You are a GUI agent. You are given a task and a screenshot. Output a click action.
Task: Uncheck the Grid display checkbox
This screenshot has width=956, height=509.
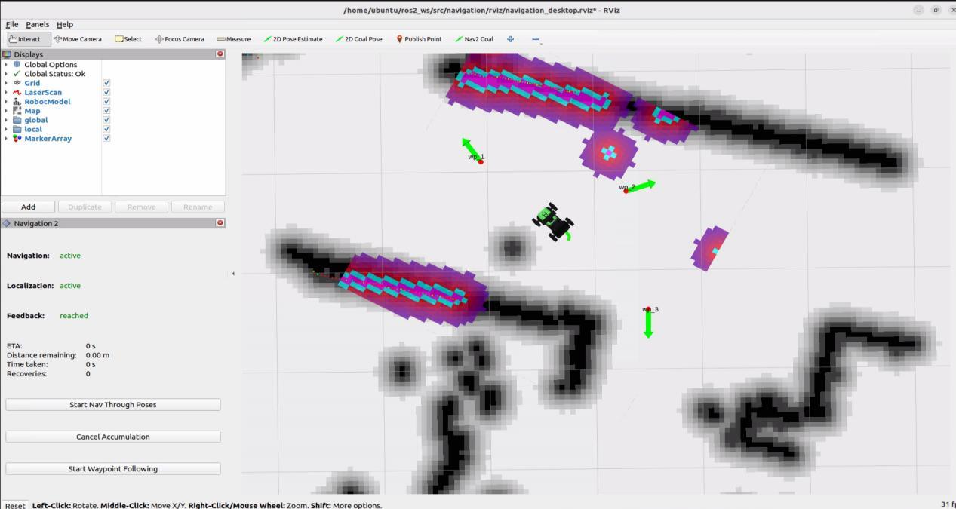coord(106,83)
